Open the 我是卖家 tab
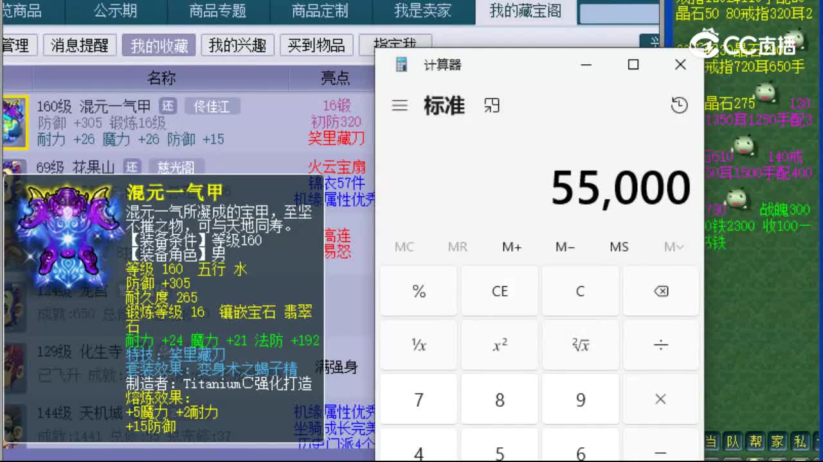Image resolution: width=823 pixels, height=462 pixels. pos(422,11)
